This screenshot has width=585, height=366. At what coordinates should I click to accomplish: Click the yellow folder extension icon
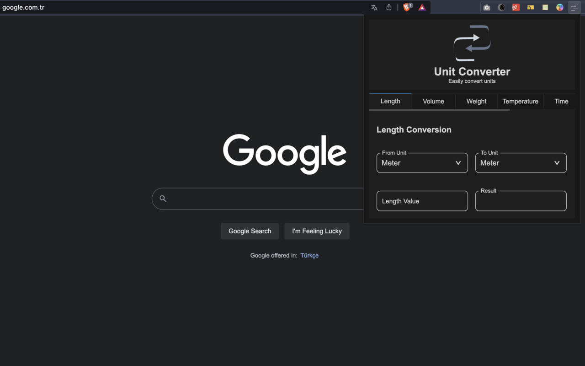(x=530, y=7)
